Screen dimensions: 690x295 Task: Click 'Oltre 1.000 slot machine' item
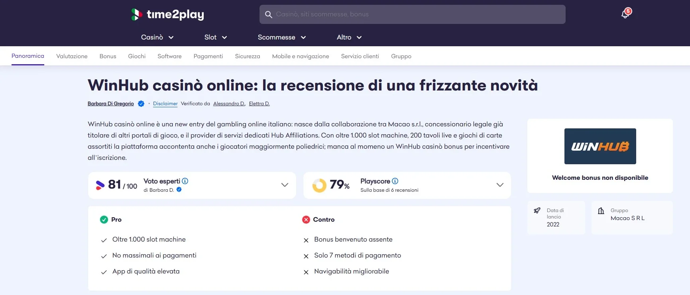pos(149,240)
